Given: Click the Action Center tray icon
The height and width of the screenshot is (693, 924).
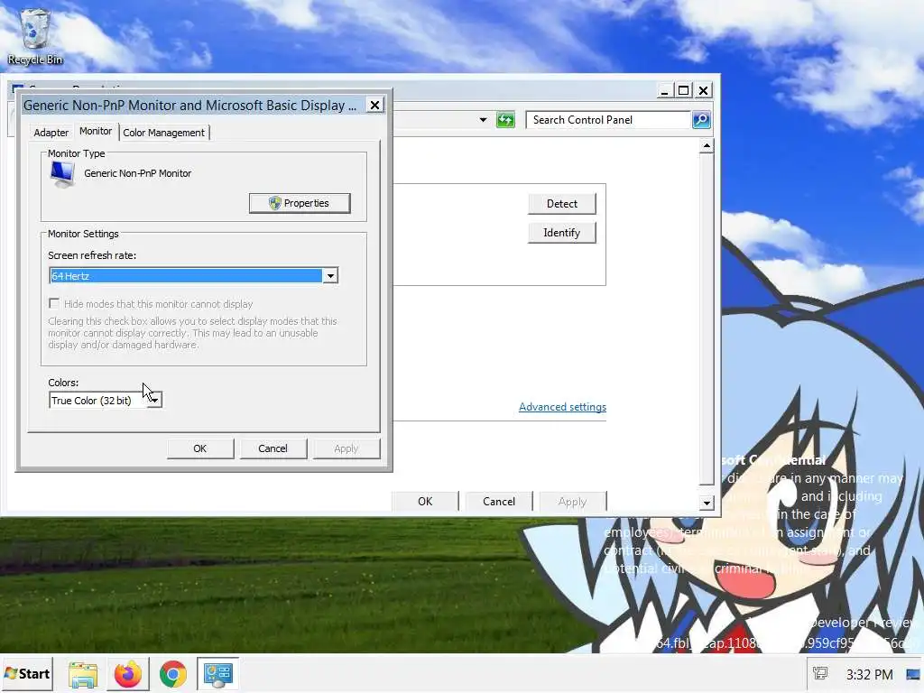Looking at the screenshot, I should (819, 673).
